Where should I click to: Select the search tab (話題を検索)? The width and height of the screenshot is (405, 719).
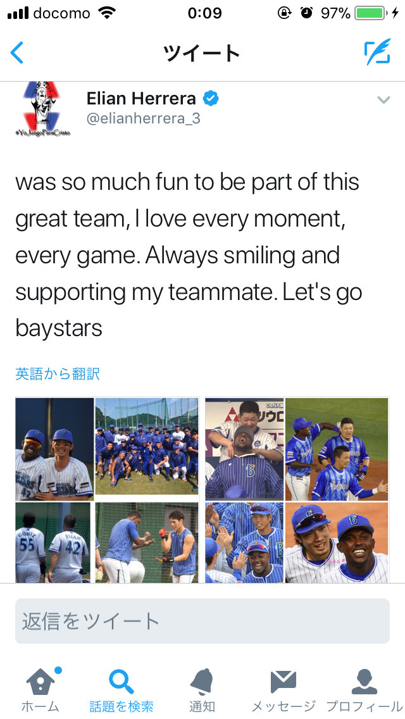[x=121, y=690]
